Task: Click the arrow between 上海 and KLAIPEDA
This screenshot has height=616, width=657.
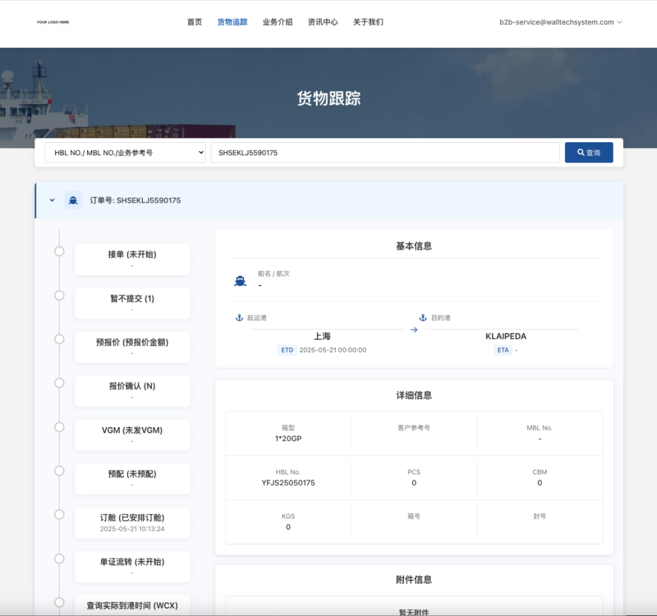Action: 414,330
